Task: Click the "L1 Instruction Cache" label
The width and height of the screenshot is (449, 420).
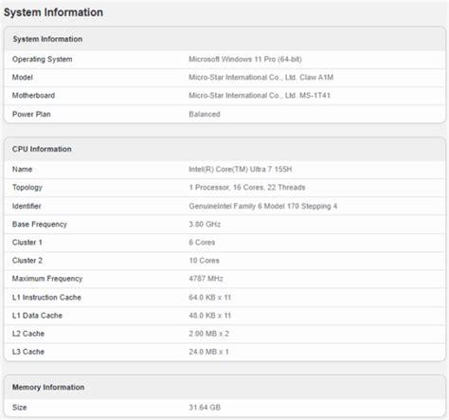Action: tap(46, 297)
